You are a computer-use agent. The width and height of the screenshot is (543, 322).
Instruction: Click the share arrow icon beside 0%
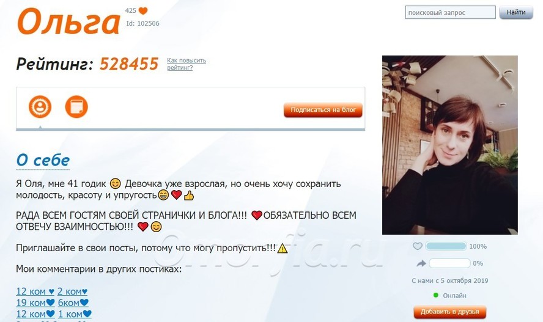point(421,263)
